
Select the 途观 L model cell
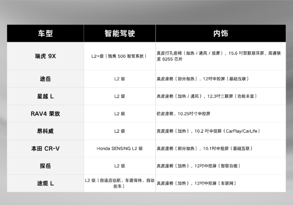(45, 183)
